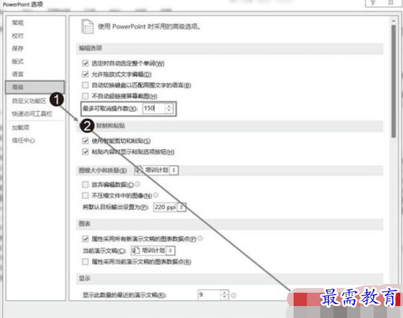Close the PowerPoint 选项 dialog
Viewport: 403px width, 318px height.
pyautogui.click(x=391, y=3)
